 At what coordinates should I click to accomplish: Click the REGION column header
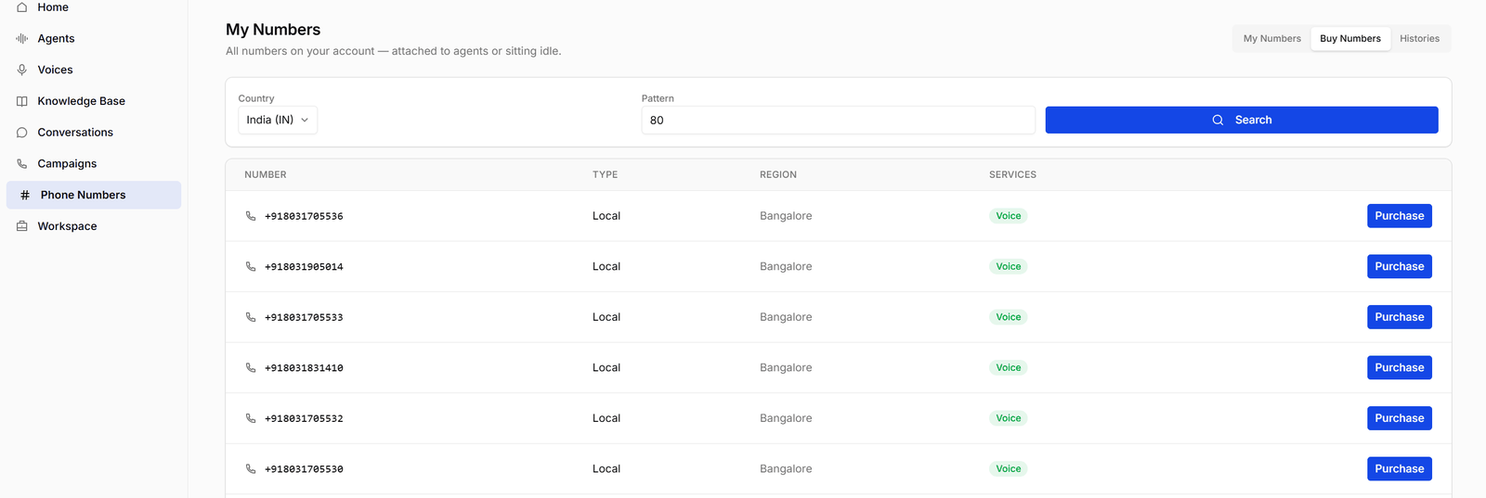point(778,174)
